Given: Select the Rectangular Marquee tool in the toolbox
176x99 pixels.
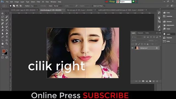Looking at the screenshot, I should click(7, 13).
